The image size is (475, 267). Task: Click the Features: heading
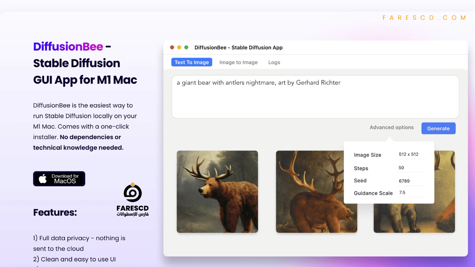coord(55,212)
